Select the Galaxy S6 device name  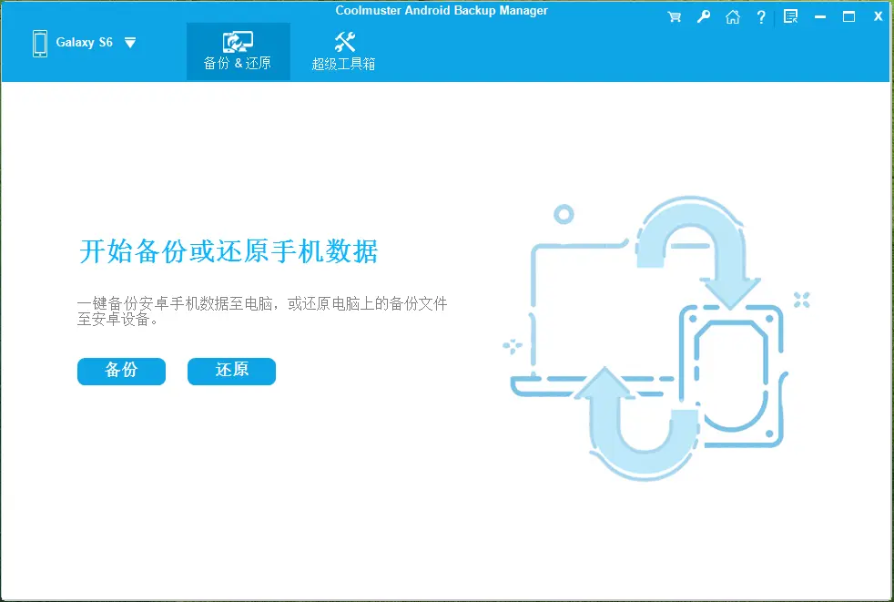pyautogui.click(x=85, y=42)
